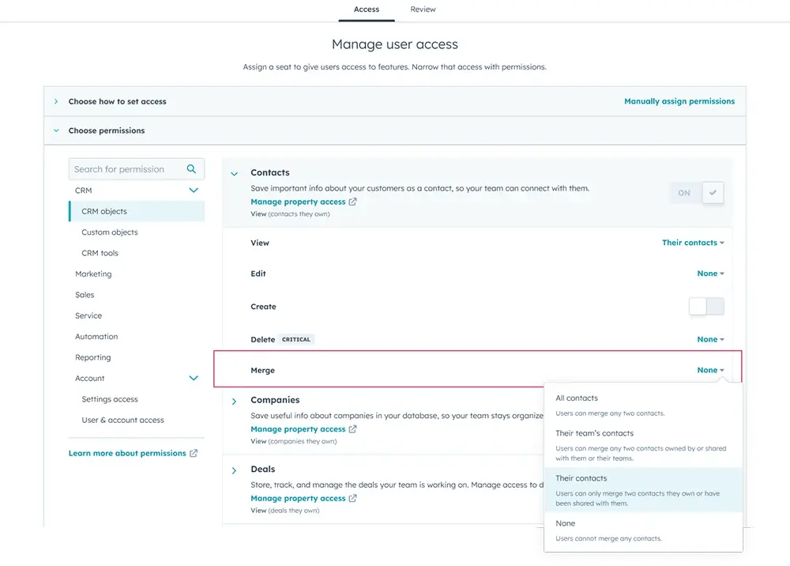Image resolution: width=790 pixels, height=566 pixels.
Task: Collapse the CRM sidebar group chevron
Action: click(x=194, y=190)
